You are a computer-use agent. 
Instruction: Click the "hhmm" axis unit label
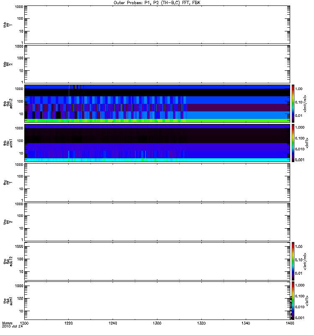pyautogui.click(x=7, y=323)
